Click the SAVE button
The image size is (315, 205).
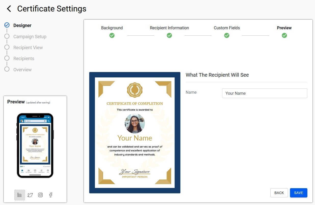298,193
